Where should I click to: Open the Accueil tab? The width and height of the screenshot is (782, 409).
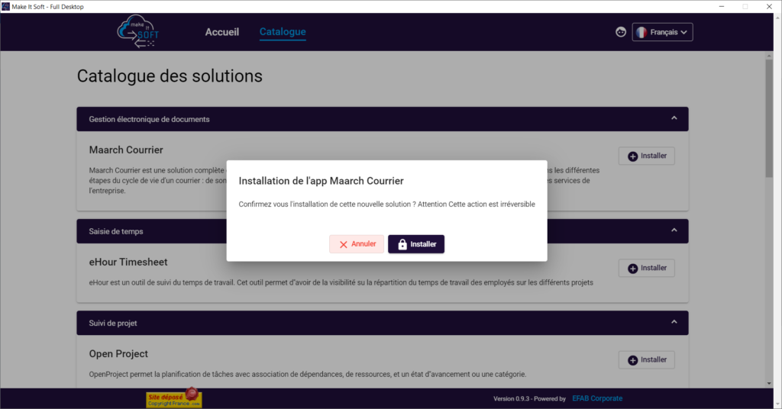(x=222, y=32)
